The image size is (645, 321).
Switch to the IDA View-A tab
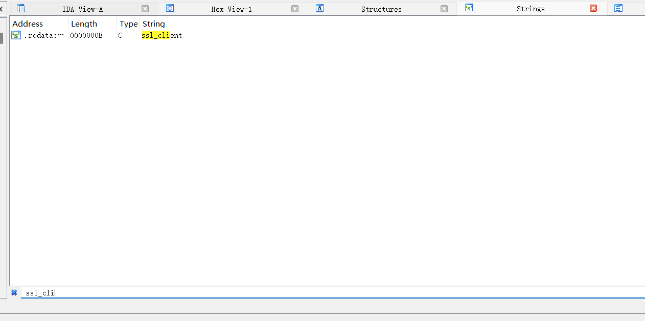pyautogui.click(x=83, y=9)
